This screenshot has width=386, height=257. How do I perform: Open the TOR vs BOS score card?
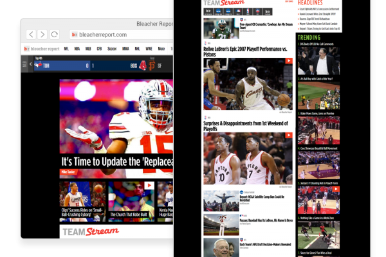pos(91,66)
